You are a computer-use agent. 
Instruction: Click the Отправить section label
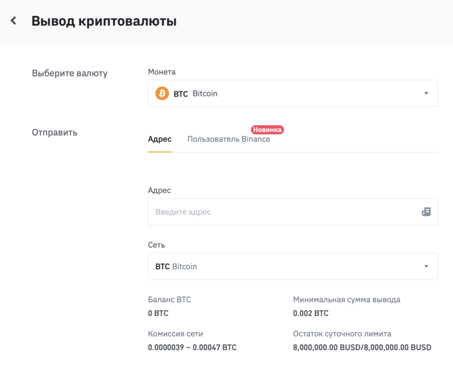click(54, 133)
